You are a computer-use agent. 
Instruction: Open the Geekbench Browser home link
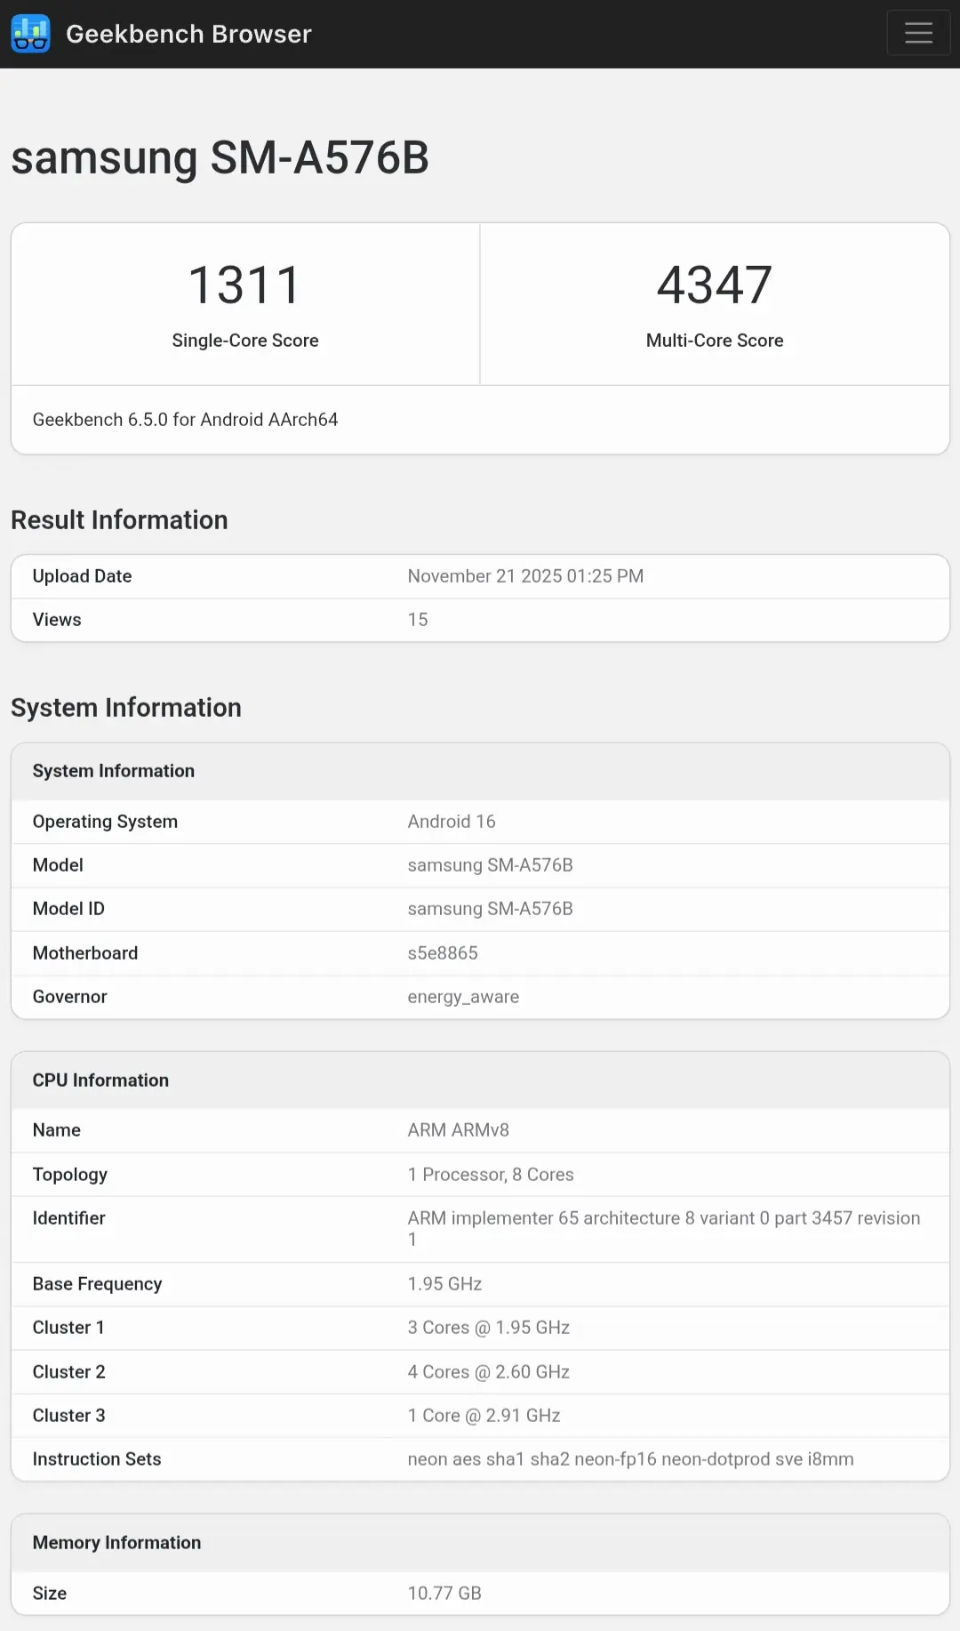click(188, 34)
